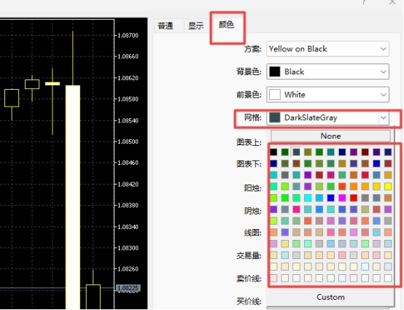
Task: Pick the deep pink swatch in sixth row
Action: tap(296, 209)
